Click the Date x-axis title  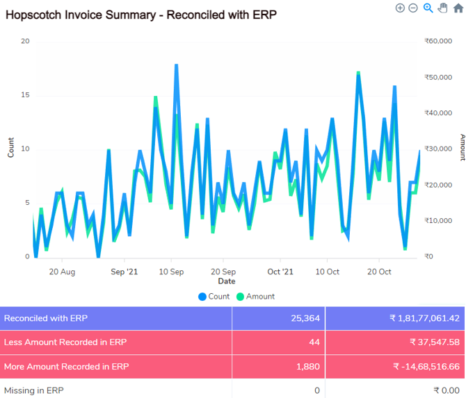[227, 281]
